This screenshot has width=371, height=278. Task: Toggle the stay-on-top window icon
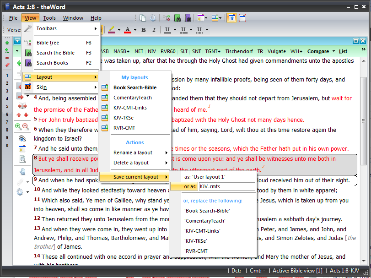click(231, 18)
